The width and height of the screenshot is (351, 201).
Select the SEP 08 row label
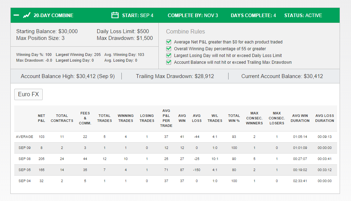pos(25,159)
